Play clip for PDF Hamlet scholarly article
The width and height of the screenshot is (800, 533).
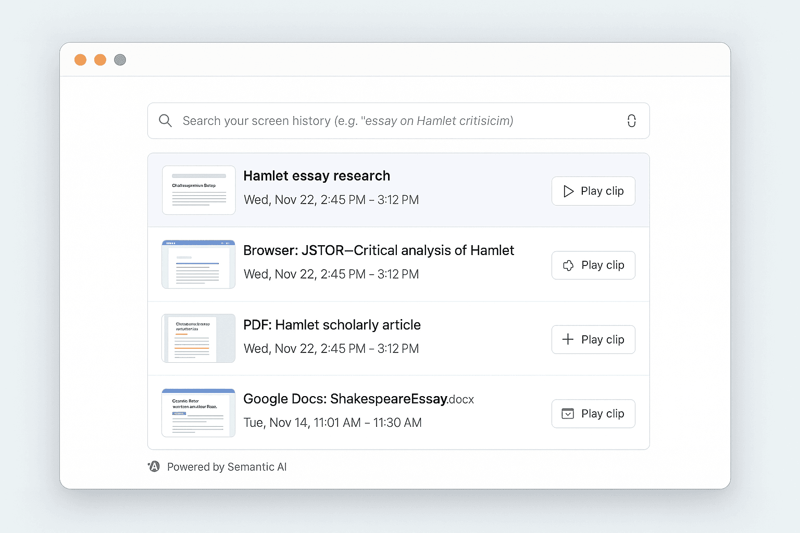[593, 339]
